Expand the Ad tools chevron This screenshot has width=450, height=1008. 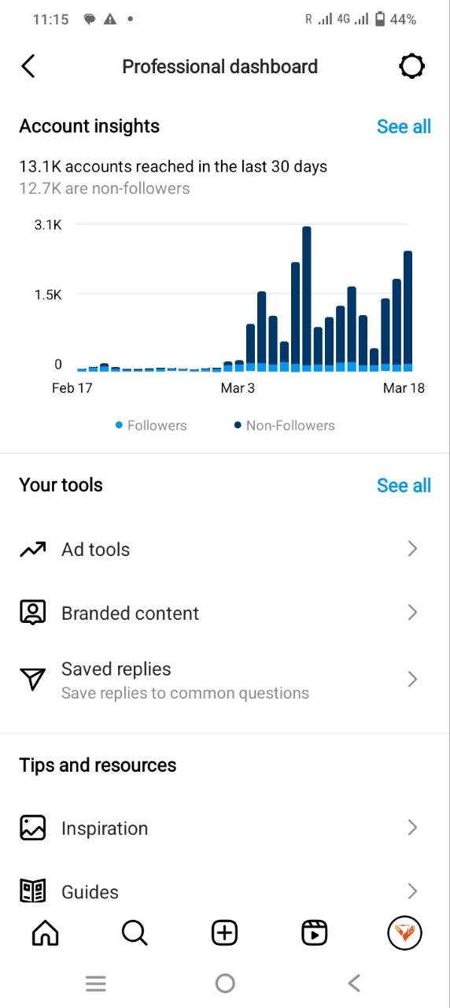[x=412, y=549]
